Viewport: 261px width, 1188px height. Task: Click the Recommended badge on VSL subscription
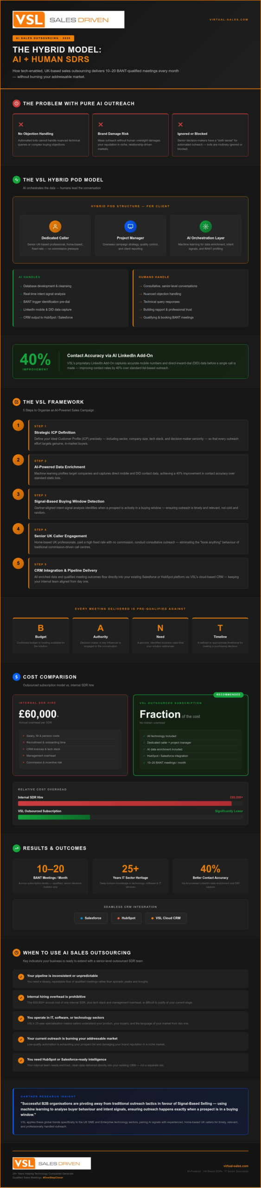228,695
